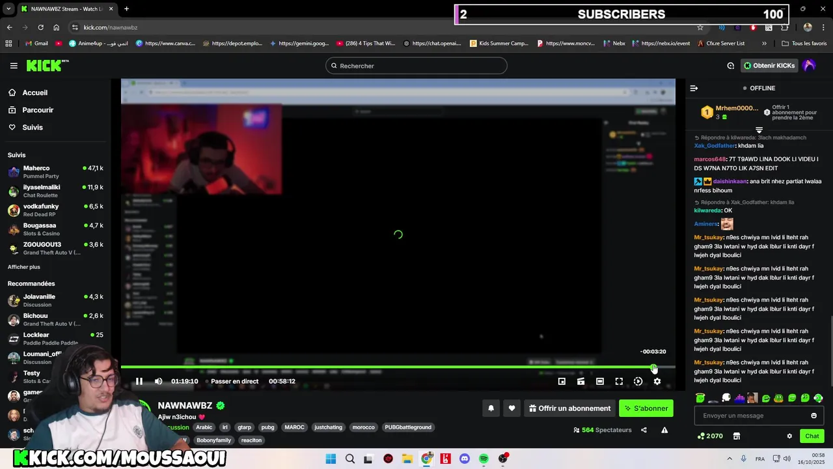
Task: Click the Kick logo
Action: point(47,65)
